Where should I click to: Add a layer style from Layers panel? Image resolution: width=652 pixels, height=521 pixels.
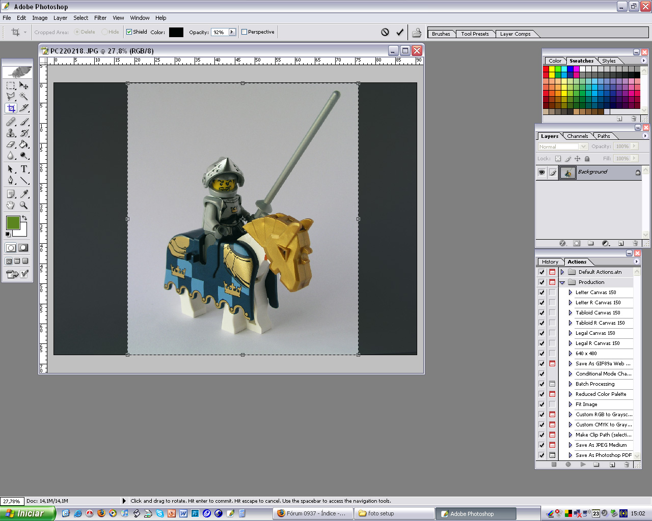coord(563,244)
